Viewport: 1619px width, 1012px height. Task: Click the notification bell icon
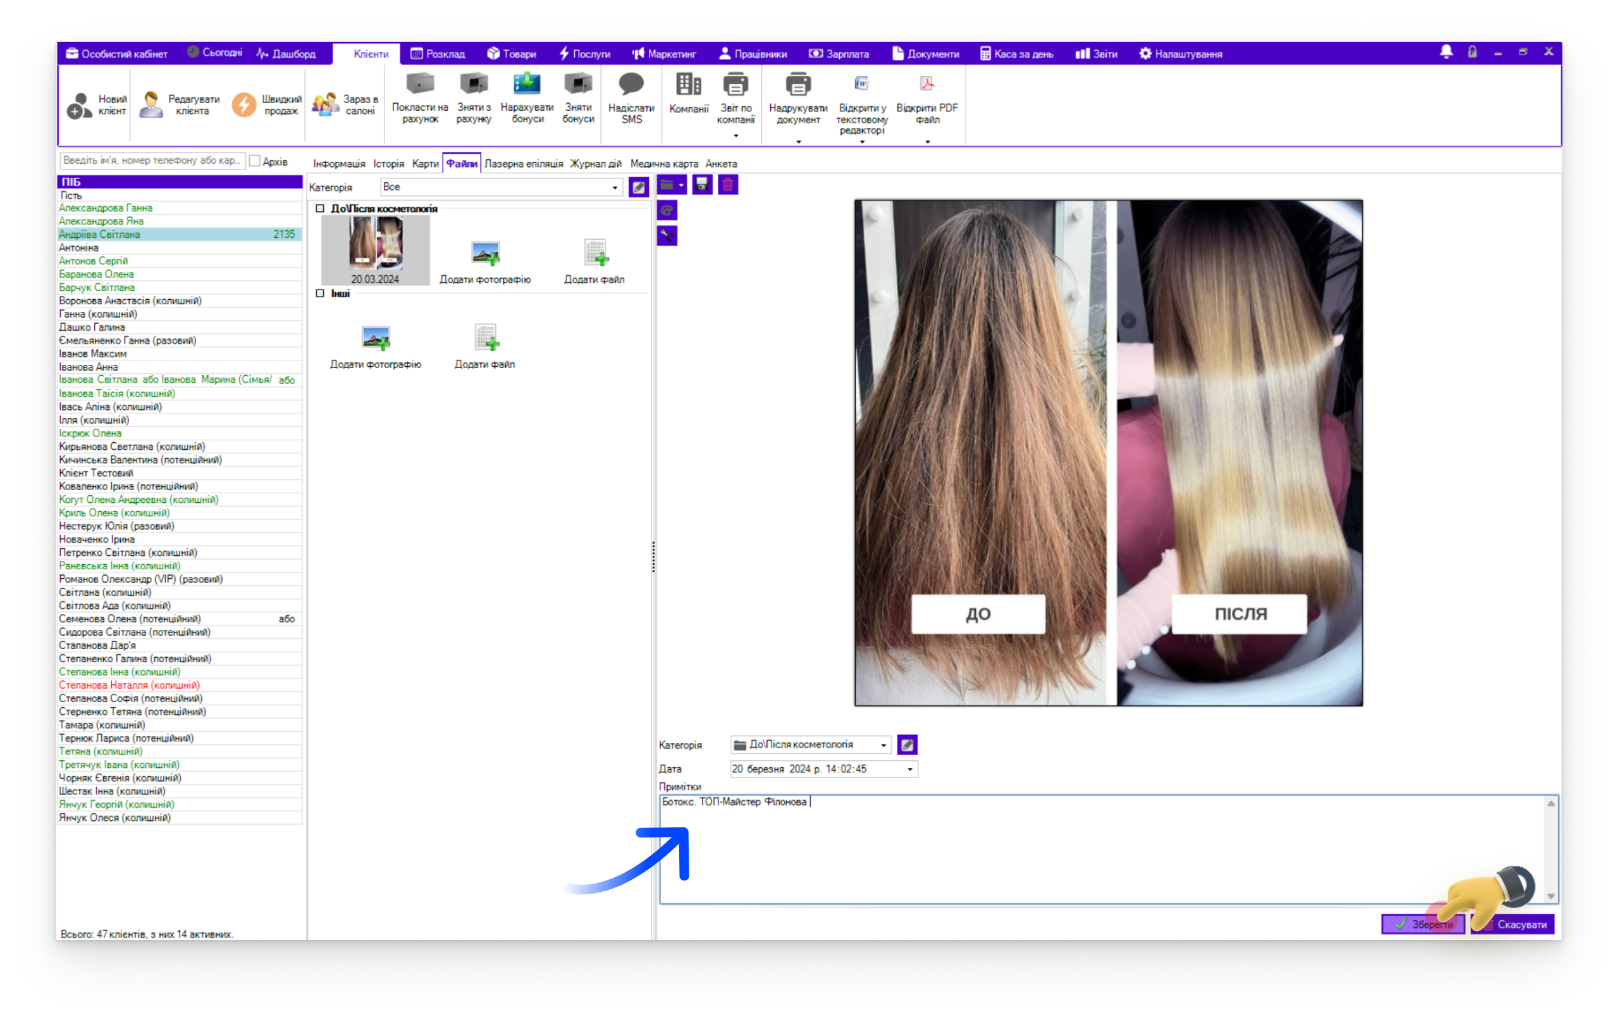tap(1446, 52)
